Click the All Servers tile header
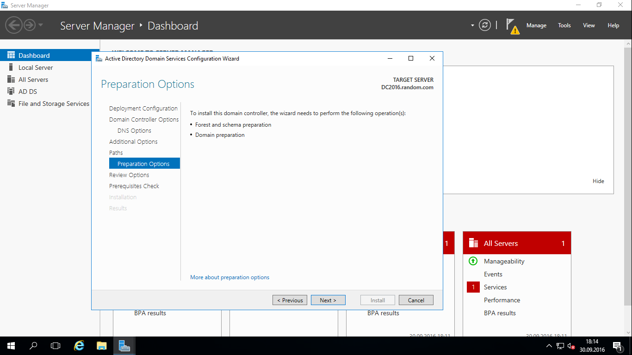Image resolution: width=632 pixels, height=355 pixels. click(x=517, y=243)
